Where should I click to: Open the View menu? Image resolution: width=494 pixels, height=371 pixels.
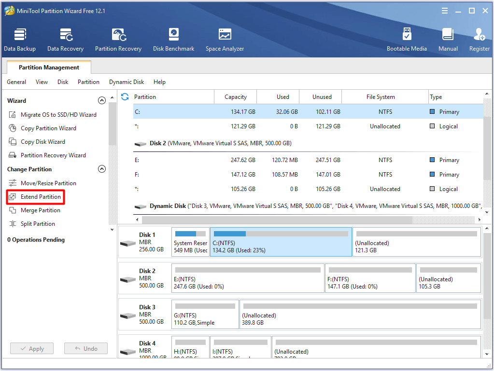42,82
